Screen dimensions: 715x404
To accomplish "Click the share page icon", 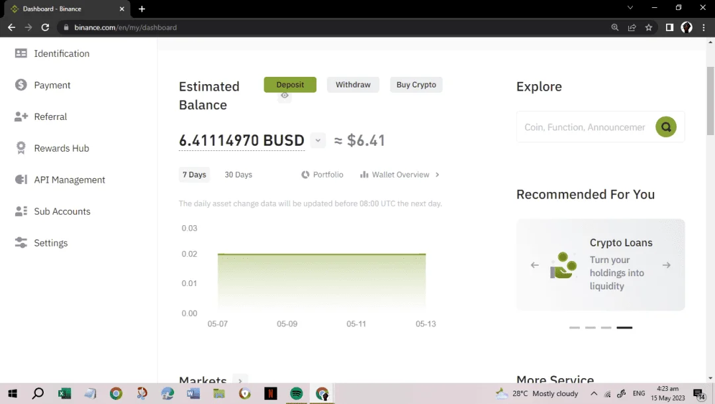I will tap(632, 27).
